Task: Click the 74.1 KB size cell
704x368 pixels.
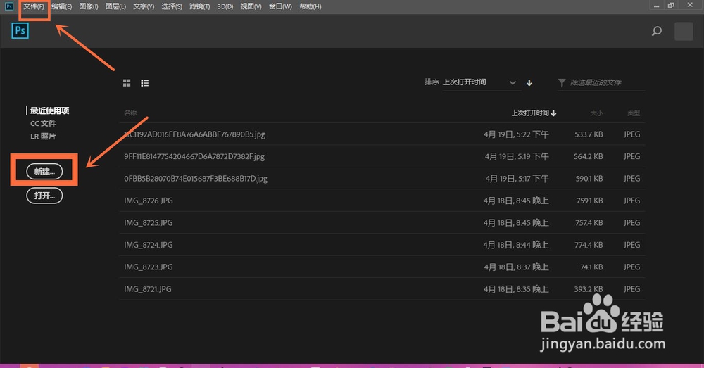Action: [591, 267]
